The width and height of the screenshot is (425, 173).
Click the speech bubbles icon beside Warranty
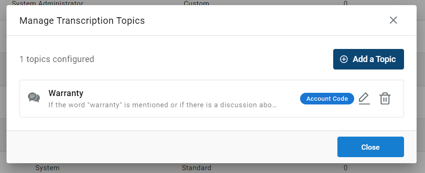(34, 97)
